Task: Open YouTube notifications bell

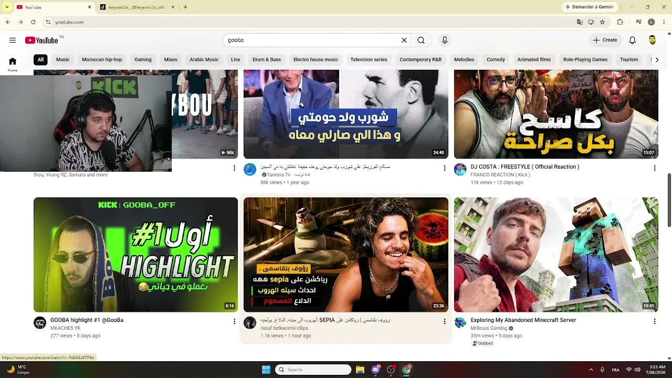Action: [633, 40]
